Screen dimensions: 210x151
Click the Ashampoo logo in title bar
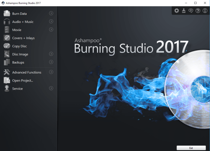point(3,3)
